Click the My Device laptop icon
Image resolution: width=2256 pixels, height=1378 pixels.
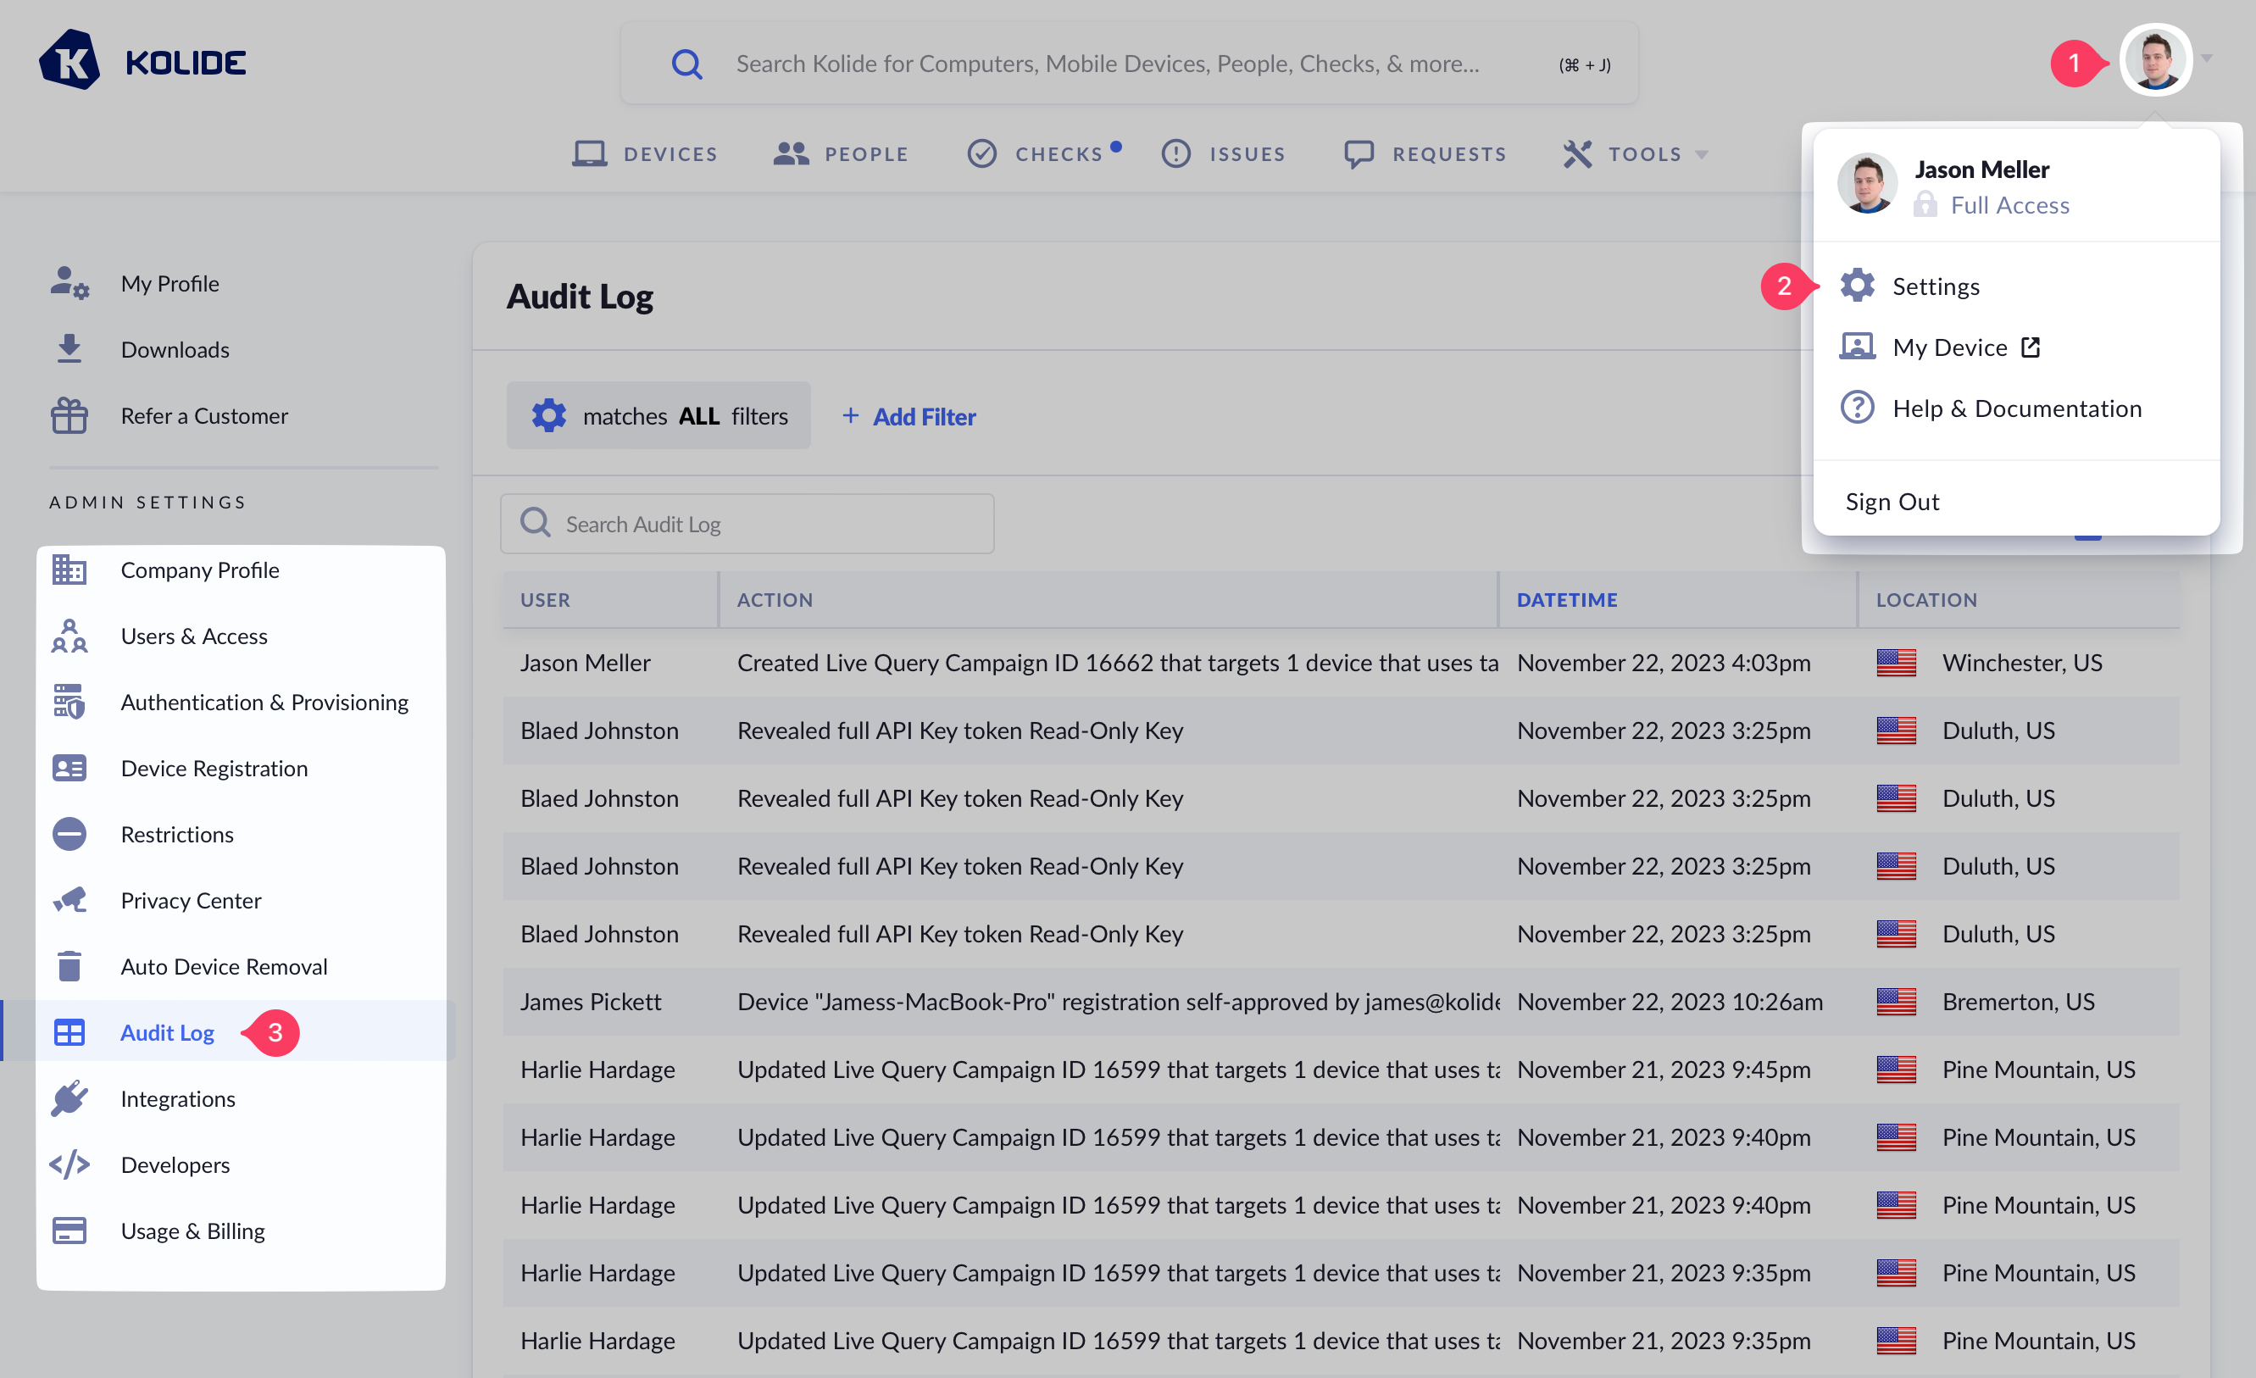click(x=1857, y=347)
